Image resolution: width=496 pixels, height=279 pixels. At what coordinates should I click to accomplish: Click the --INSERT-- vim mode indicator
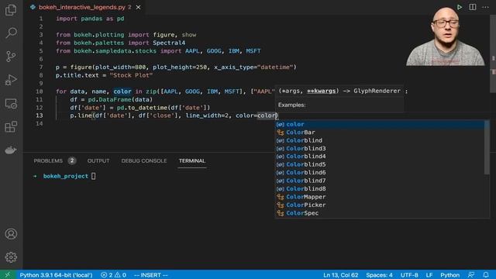[x=150, y=275]
